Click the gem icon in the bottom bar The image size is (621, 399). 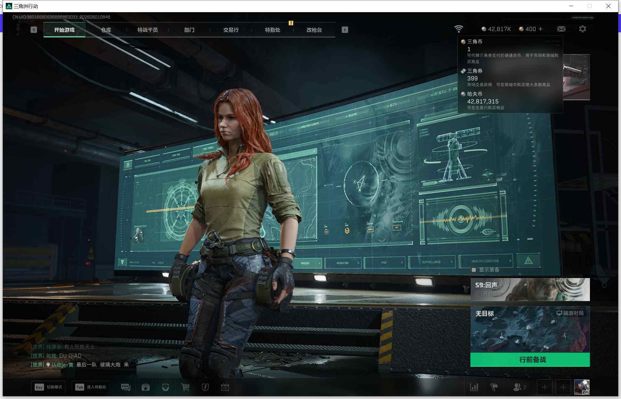pos(165,387)
